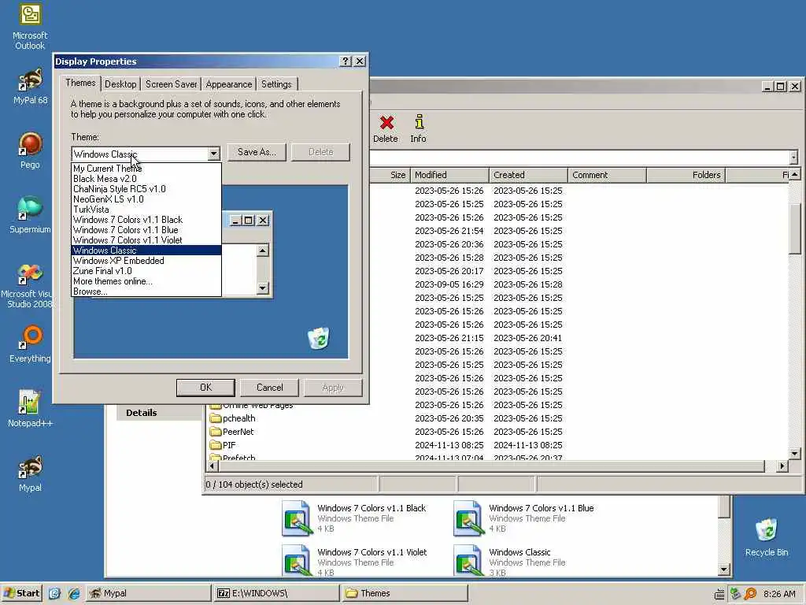Switch to the Desktop tab
806x605 pixels.
point(120,84)
